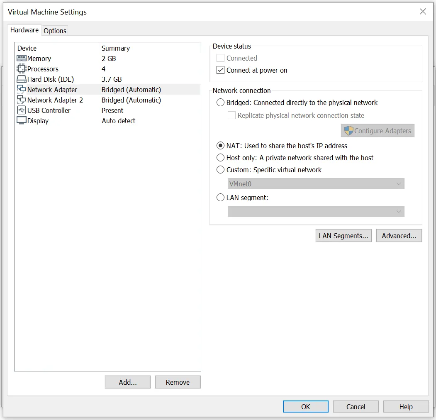Toggle the Connect at power on checkbox
This screenshot has height=420, width=436.
[221, 70]
